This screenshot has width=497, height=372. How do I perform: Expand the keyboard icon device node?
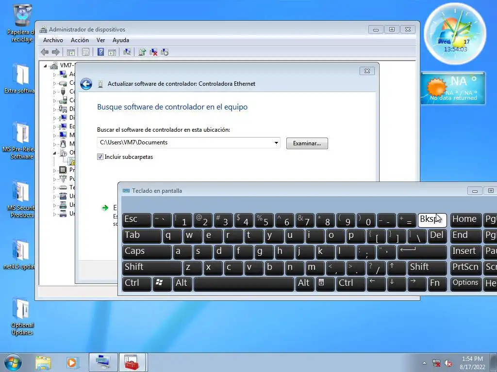coord(54,187)
